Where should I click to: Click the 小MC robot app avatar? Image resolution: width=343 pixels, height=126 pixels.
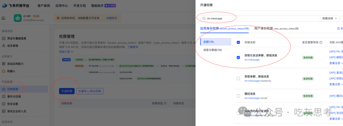point(17,18)
